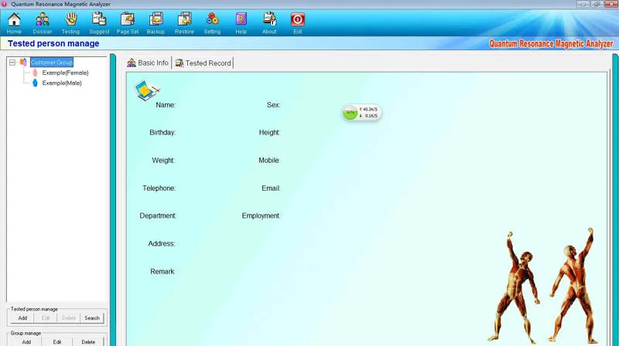Click the green network speed indicator widget
The image size is (619, 346).
click(x=361, y=113)
